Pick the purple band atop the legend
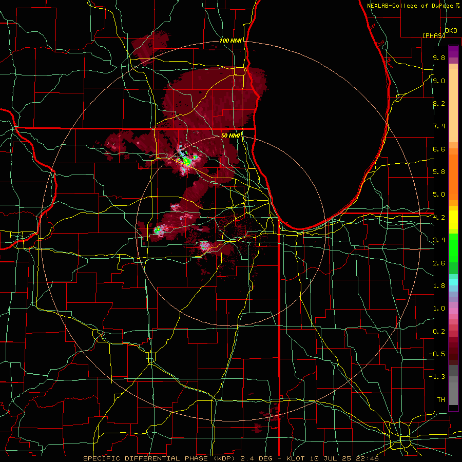Viewport: 462px width, 462px height. (x=453, y=51)
